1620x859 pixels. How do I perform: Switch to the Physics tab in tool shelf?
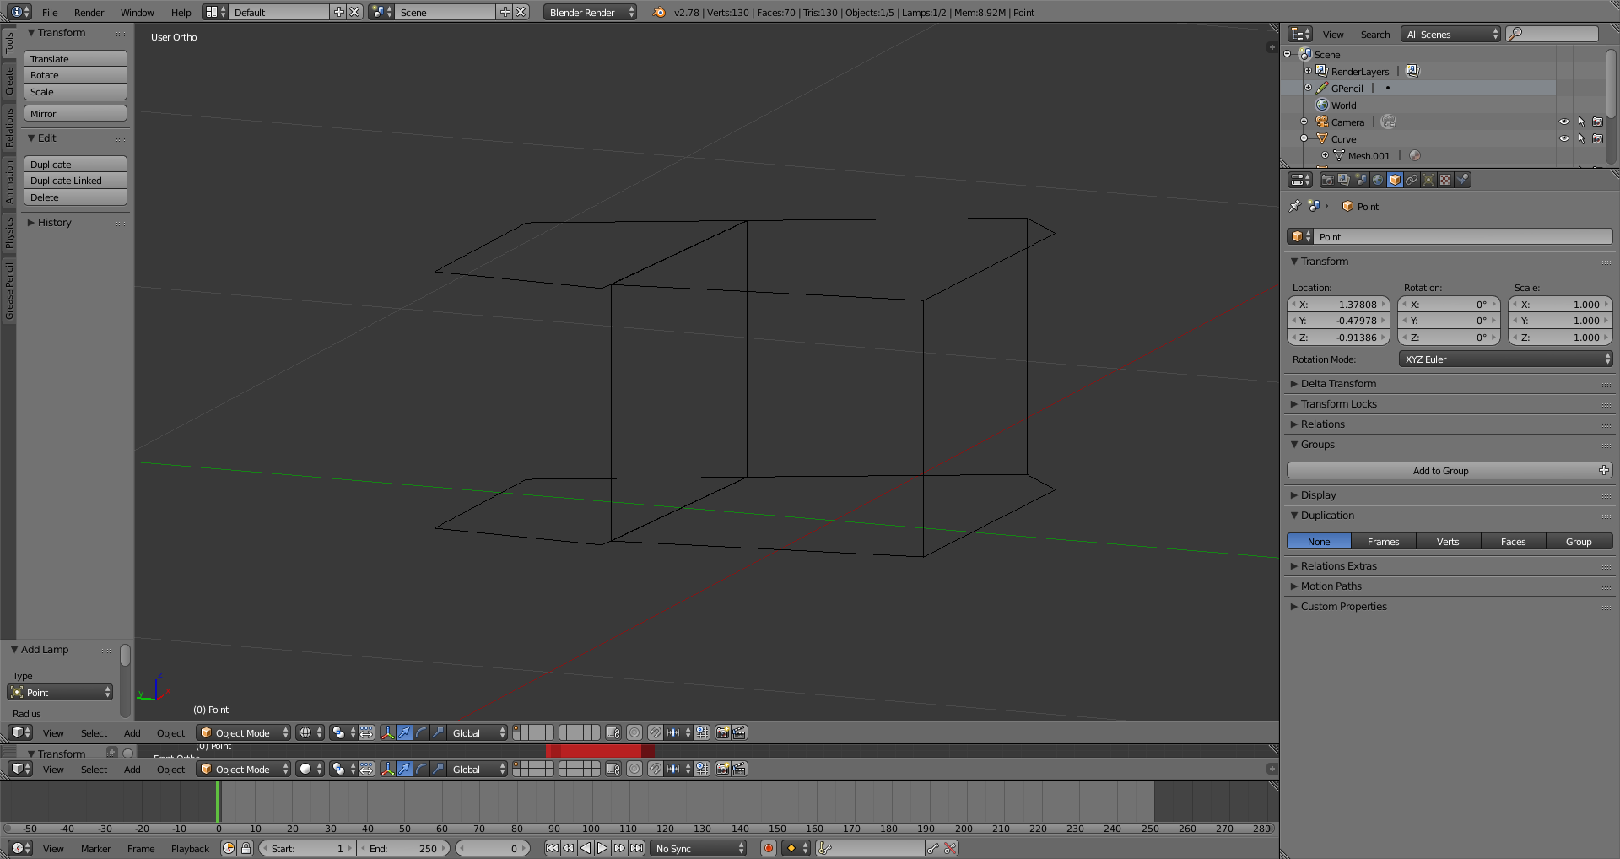(8, 231)
